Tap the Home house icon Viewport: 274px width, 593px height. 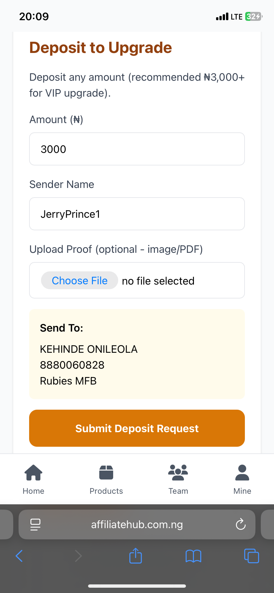click(33, 472)
